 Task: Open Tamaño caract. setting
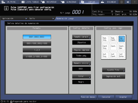pyautogui.click(x=81, y=37)
